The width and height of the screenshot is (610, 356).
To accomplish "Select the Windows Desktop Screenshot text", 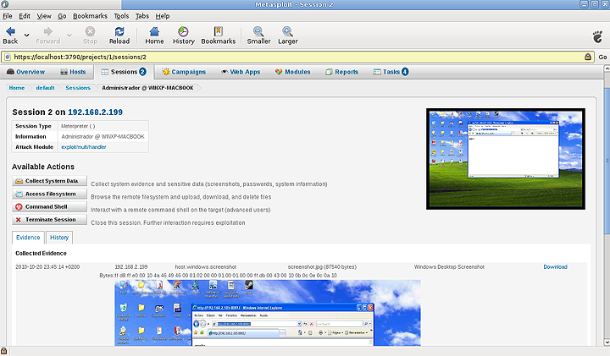I will tap(449, 266).
